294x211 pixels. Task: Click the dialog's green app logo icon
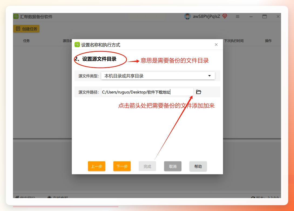77,45
